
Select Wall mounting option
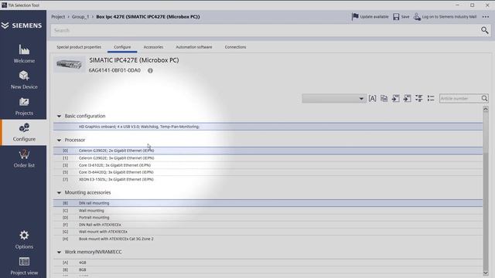click(x=268, y=211)
